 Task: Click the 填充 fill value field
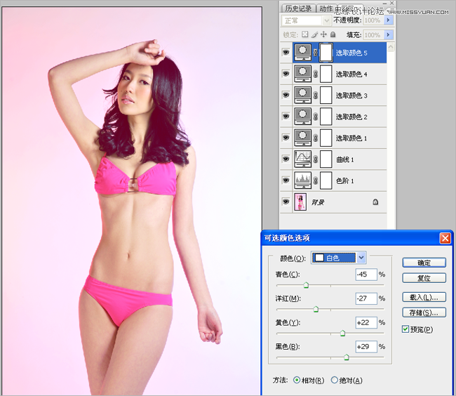(373, 34)
